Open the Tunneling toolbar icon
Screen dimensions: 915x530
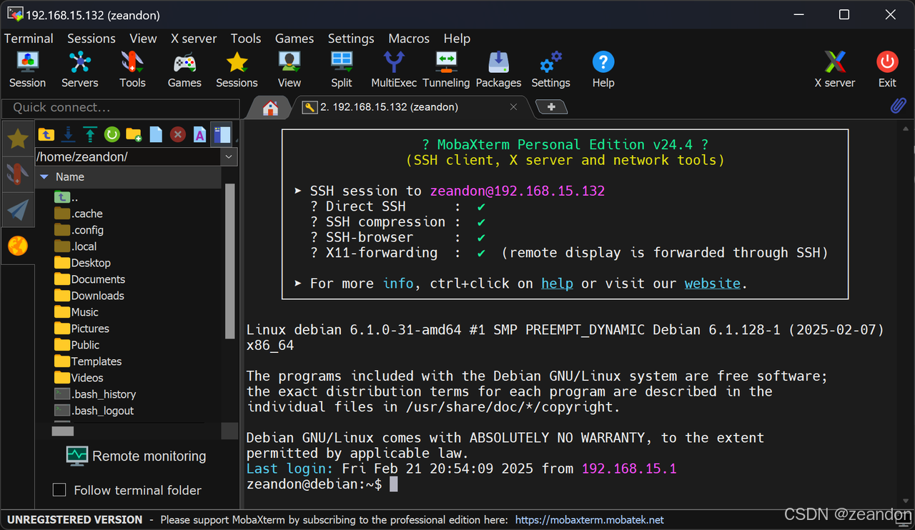coord(446,69)
